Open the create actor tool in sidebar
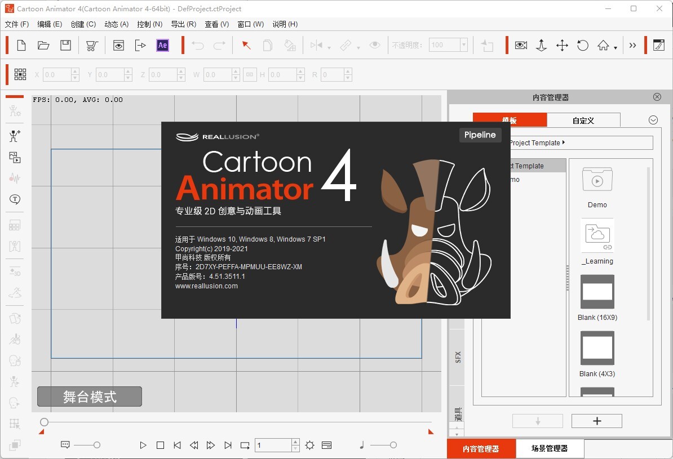Screen dimensions: 673x459 [15, 136]
